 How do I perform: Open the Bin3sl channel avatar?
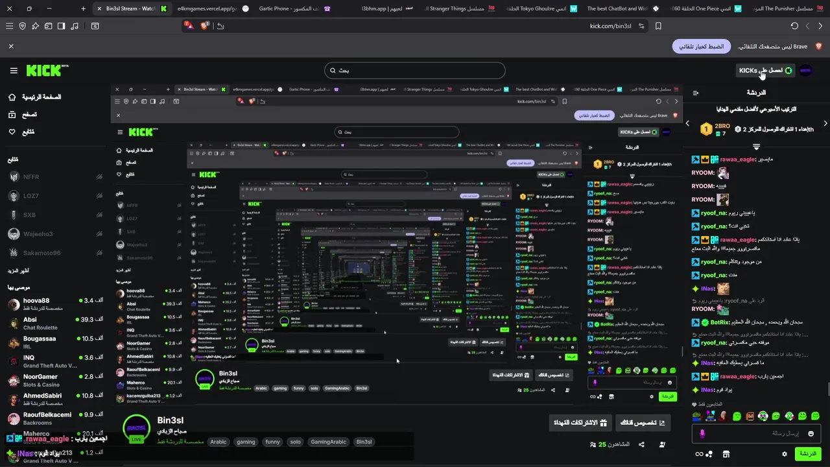(x=136, y=428)
